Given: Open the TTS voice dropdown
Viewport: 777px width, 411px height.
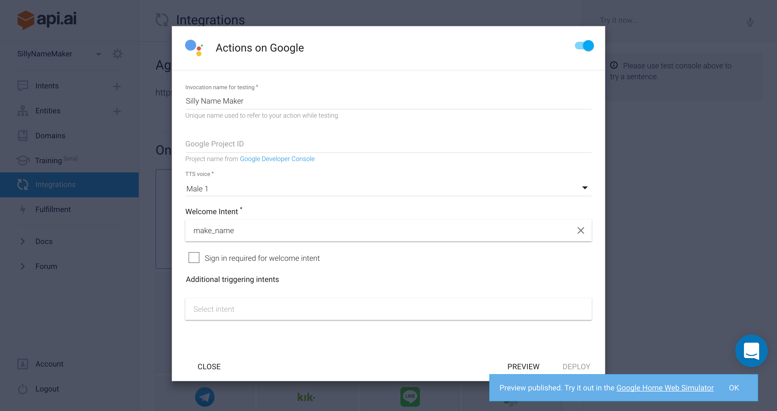Looking at the screenshot, I should point(388,189).
